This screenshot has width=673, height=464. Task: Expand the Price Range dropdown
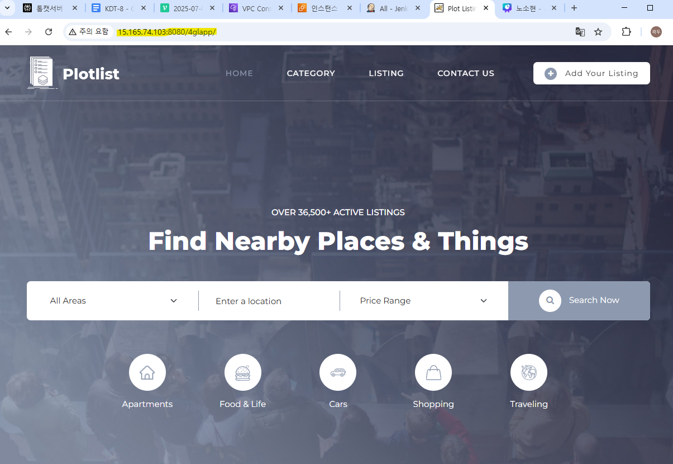(x=424, y=301)
